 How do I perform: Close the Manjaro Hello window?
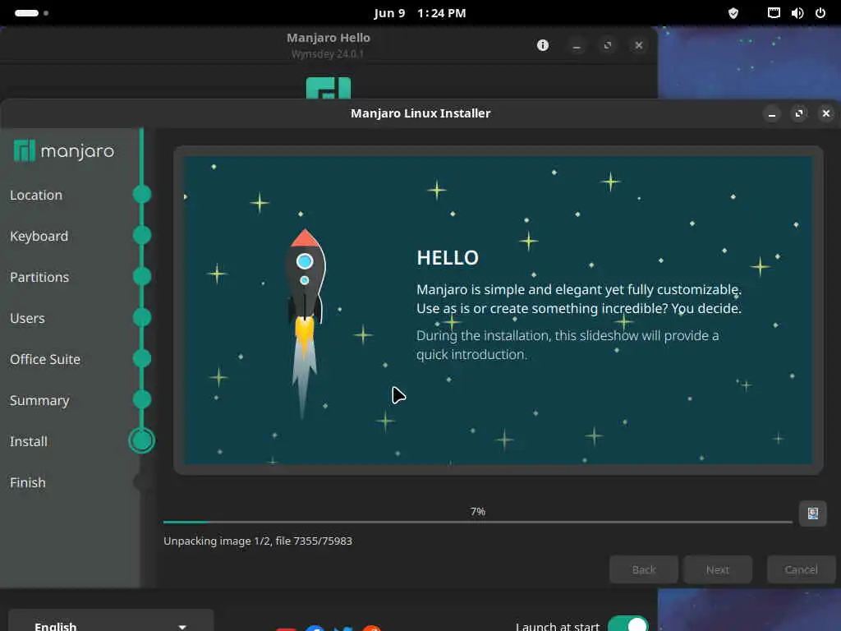(639, 46)
